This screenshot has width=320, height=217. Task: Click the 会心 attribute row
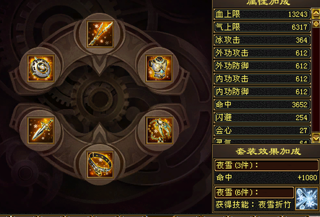(x=262, y=130)
